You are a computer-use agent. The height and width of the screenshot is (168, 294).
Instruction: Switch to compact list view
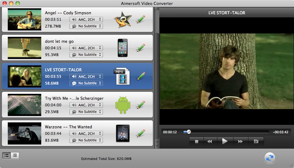[x=15, y=155]
